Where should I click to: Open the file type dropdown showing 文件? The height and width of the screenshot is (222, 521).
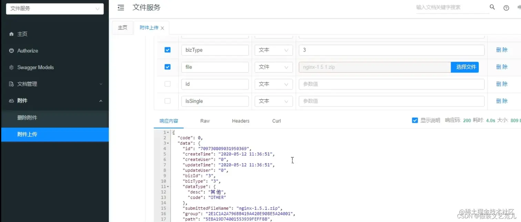[x=274, y=67]
